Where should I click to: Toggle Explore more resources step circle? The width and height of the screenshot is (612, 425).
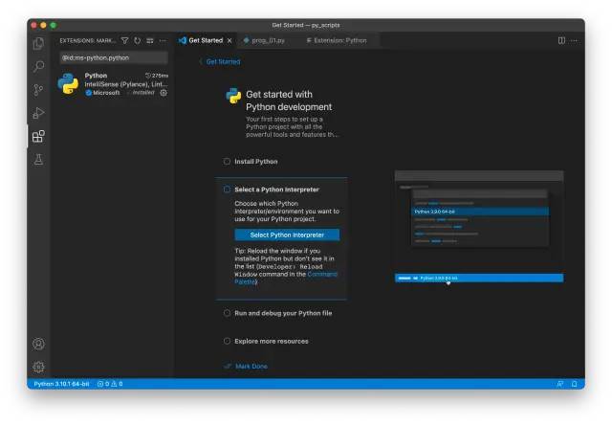pos(227,341)
